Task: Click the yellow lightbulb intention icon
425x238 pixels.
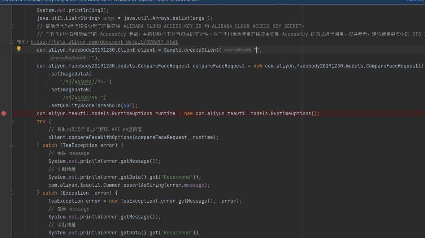Action: [19, 49]
